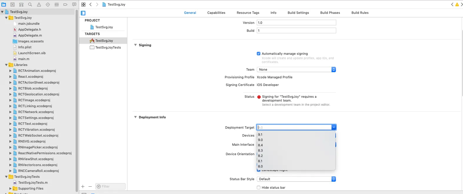463x194 pixels.
Task: Show the Issue navigator warning icon
Action: coord(39,4)
